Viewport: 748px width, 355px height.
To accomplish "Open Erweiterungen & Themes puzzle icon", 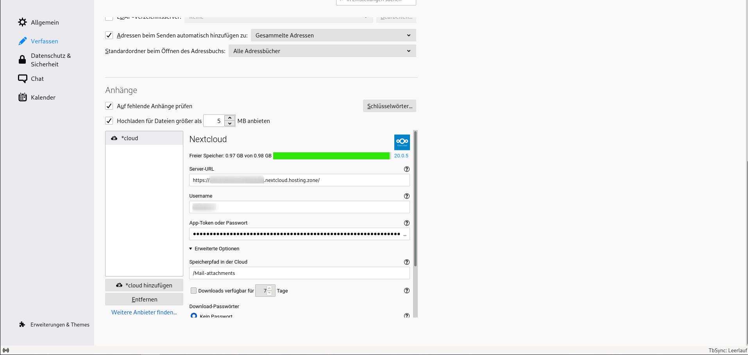I will 22,325.
